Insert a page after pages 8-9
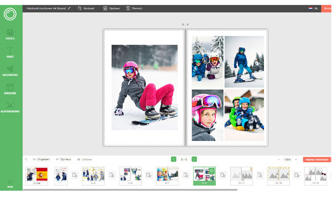The image size is (332, 199). (223, 175)
